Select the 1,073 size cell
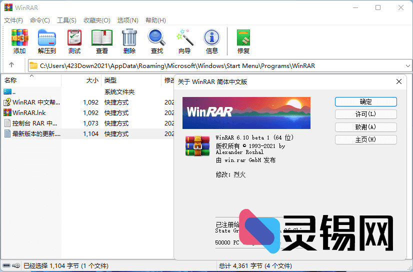The width and height of the screenshot is (413, 272). click(x=91, y=123)
